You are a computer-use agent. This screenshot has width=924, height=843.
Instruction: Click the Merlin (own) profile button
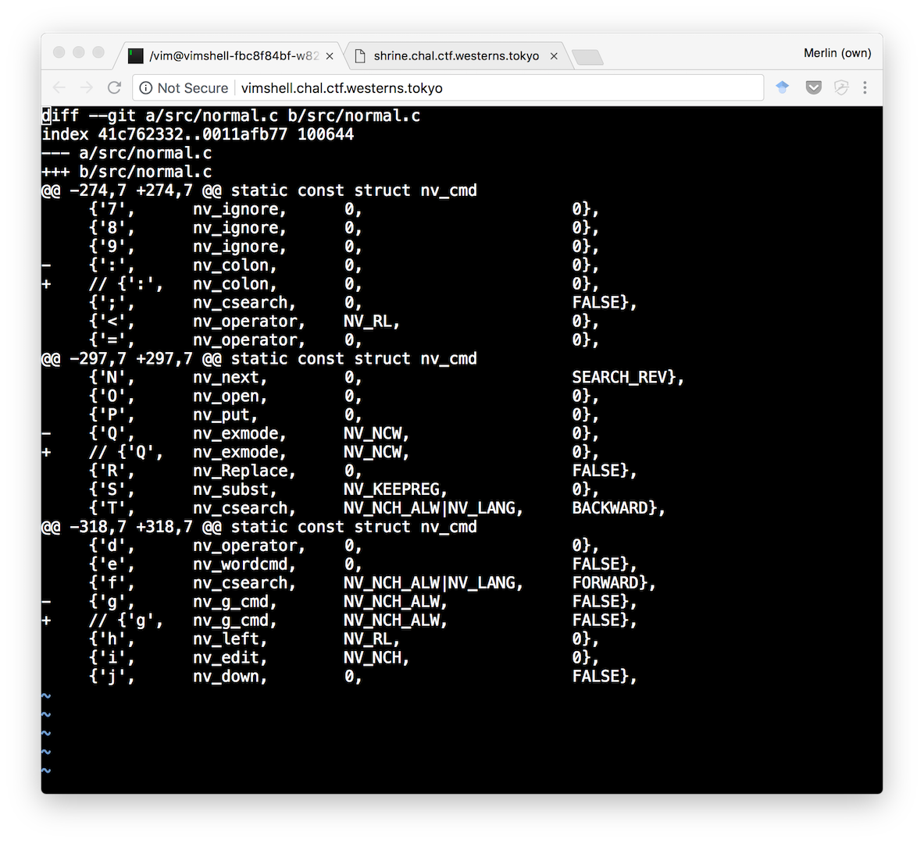pos(837,53)
